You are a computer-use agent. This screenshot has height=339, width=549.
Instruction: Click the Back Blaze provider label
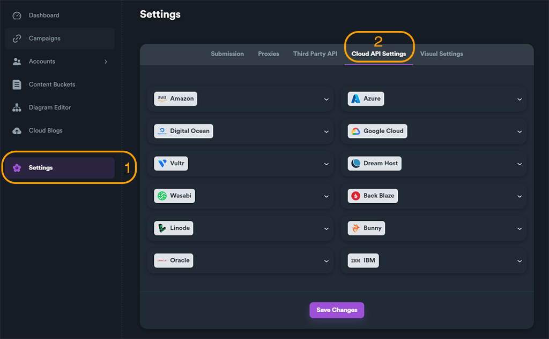tap(379, 196)
